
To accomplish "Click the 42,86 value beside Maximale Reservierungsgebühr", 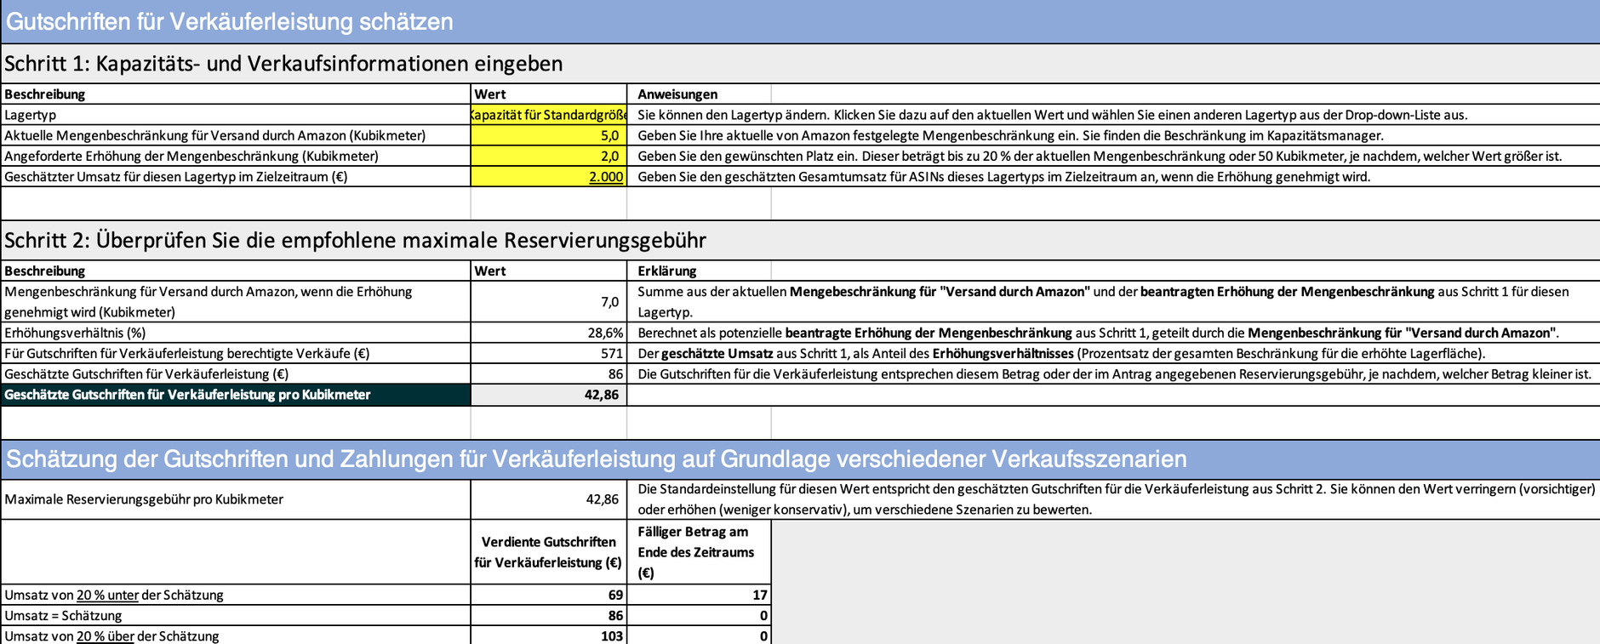I will tap(549, 499).
